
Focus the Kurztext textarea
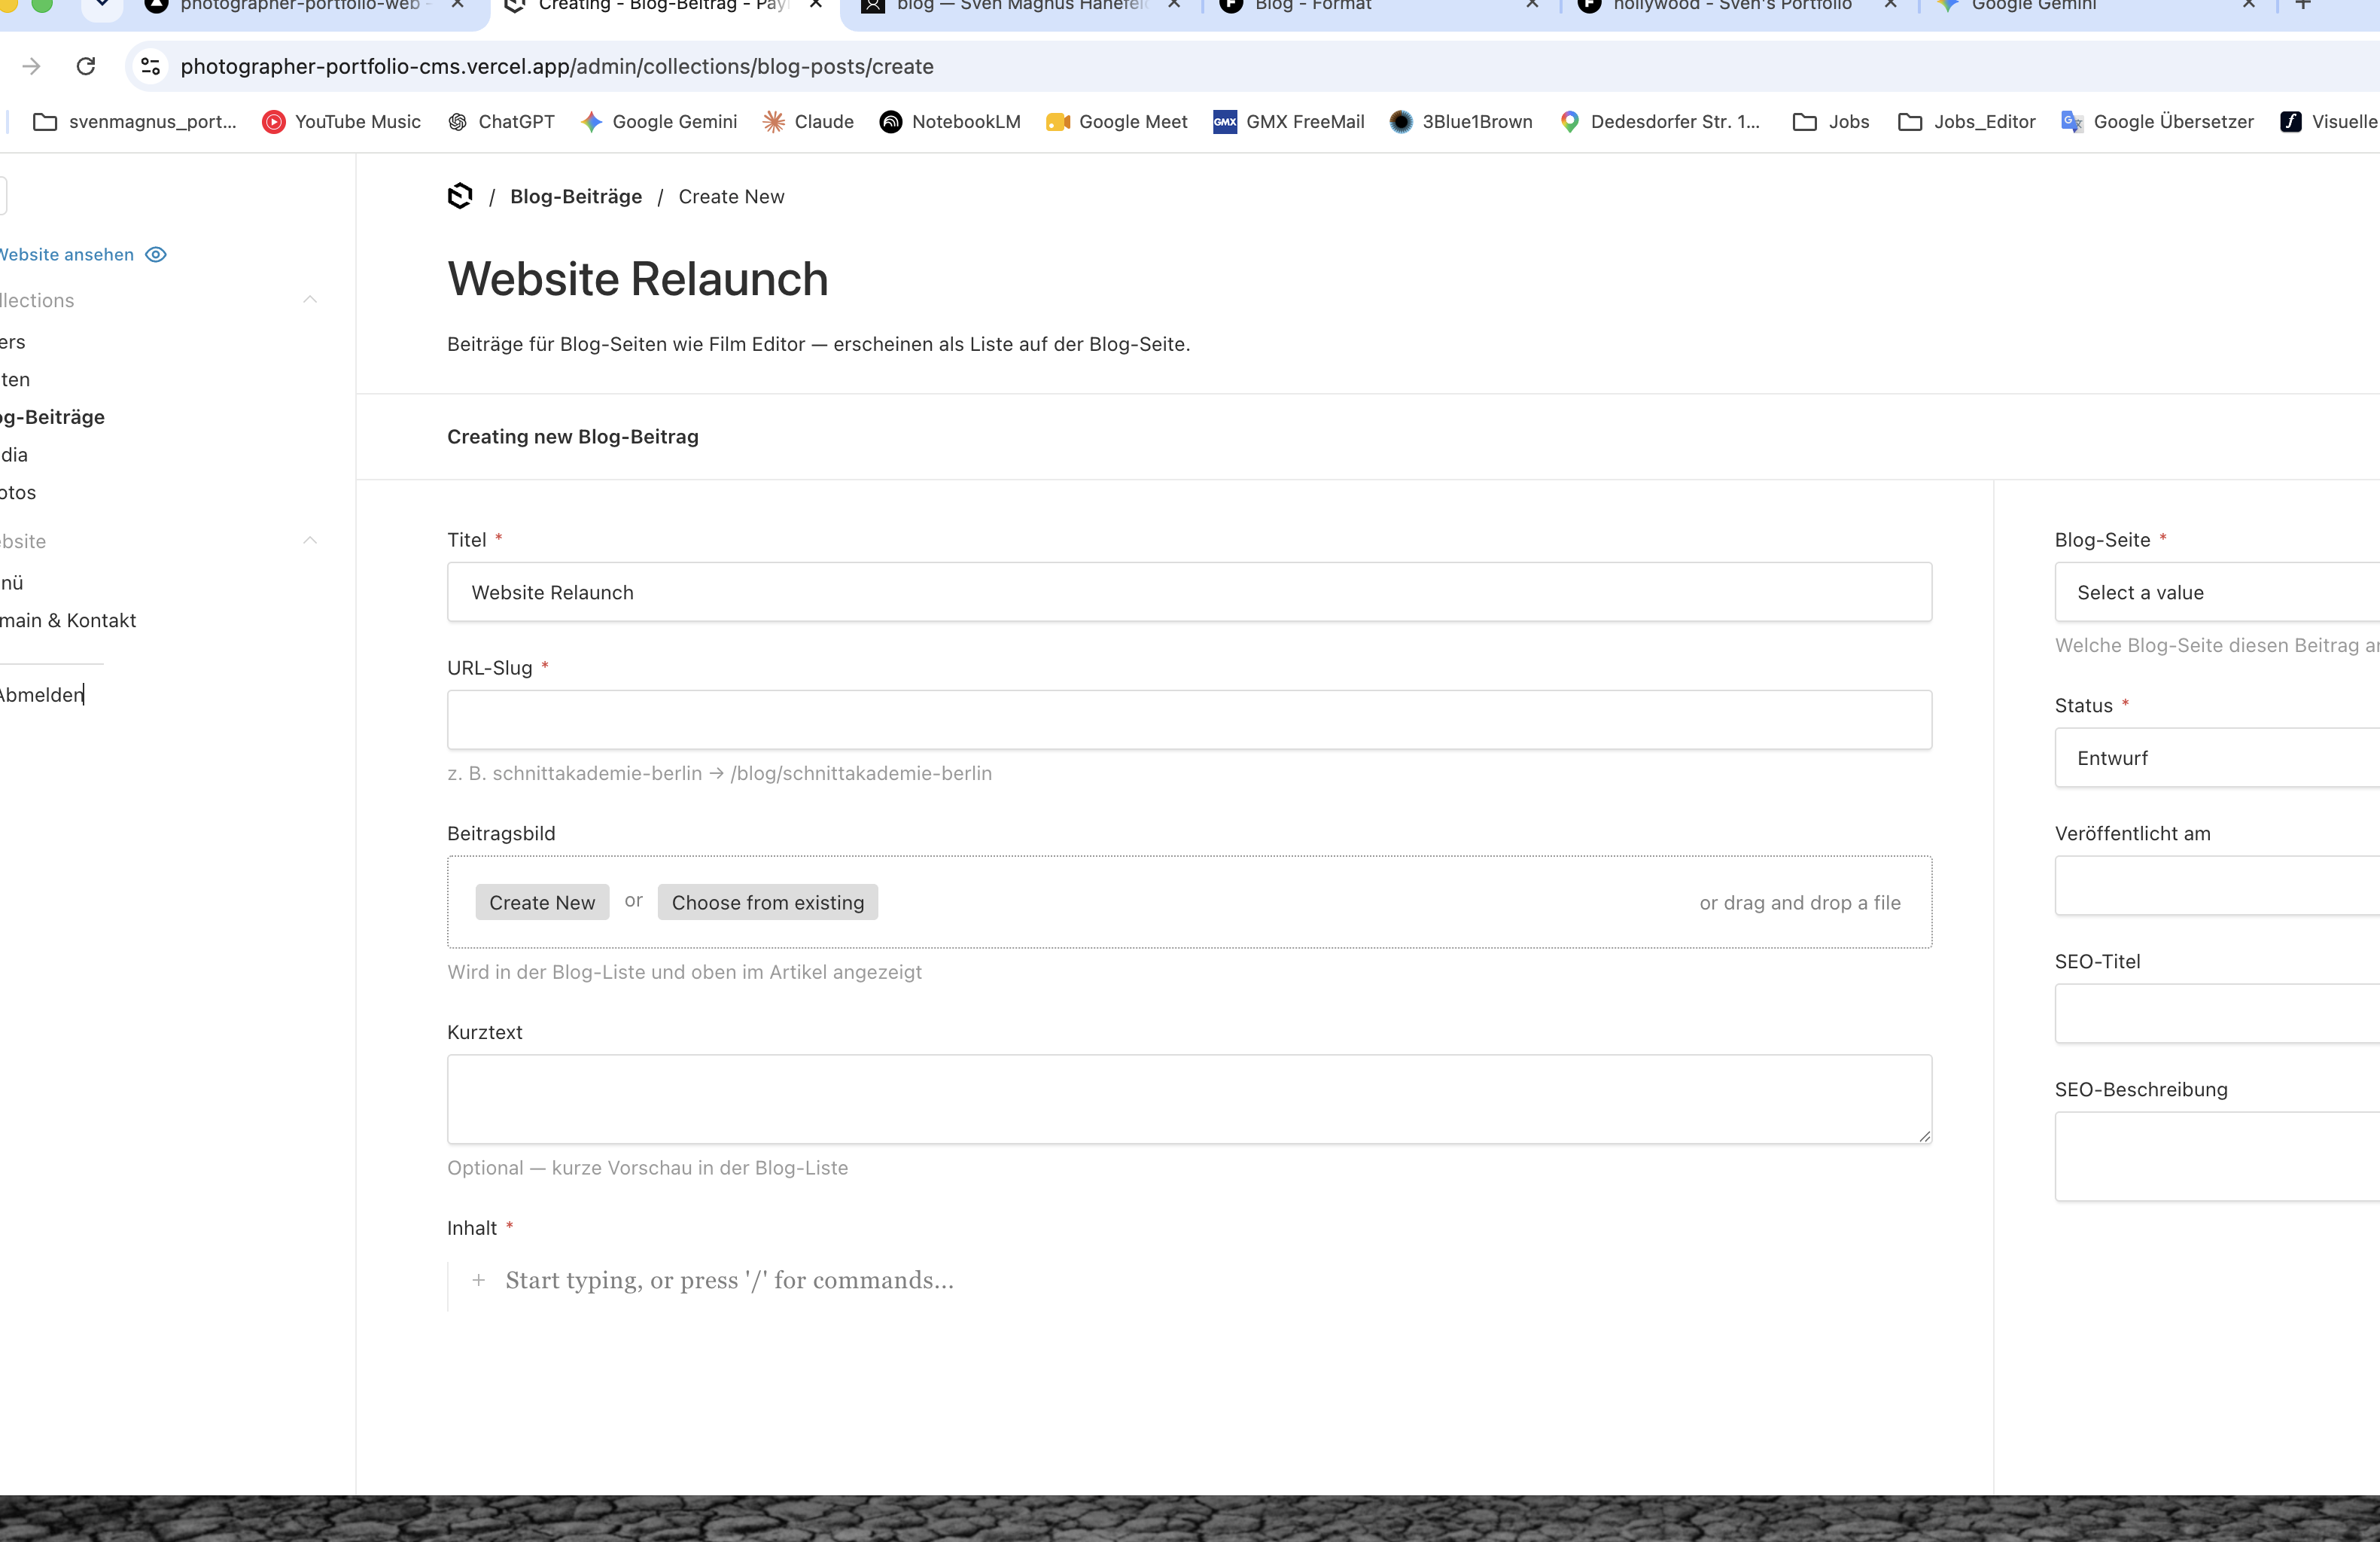[x=1189, y=1099]
